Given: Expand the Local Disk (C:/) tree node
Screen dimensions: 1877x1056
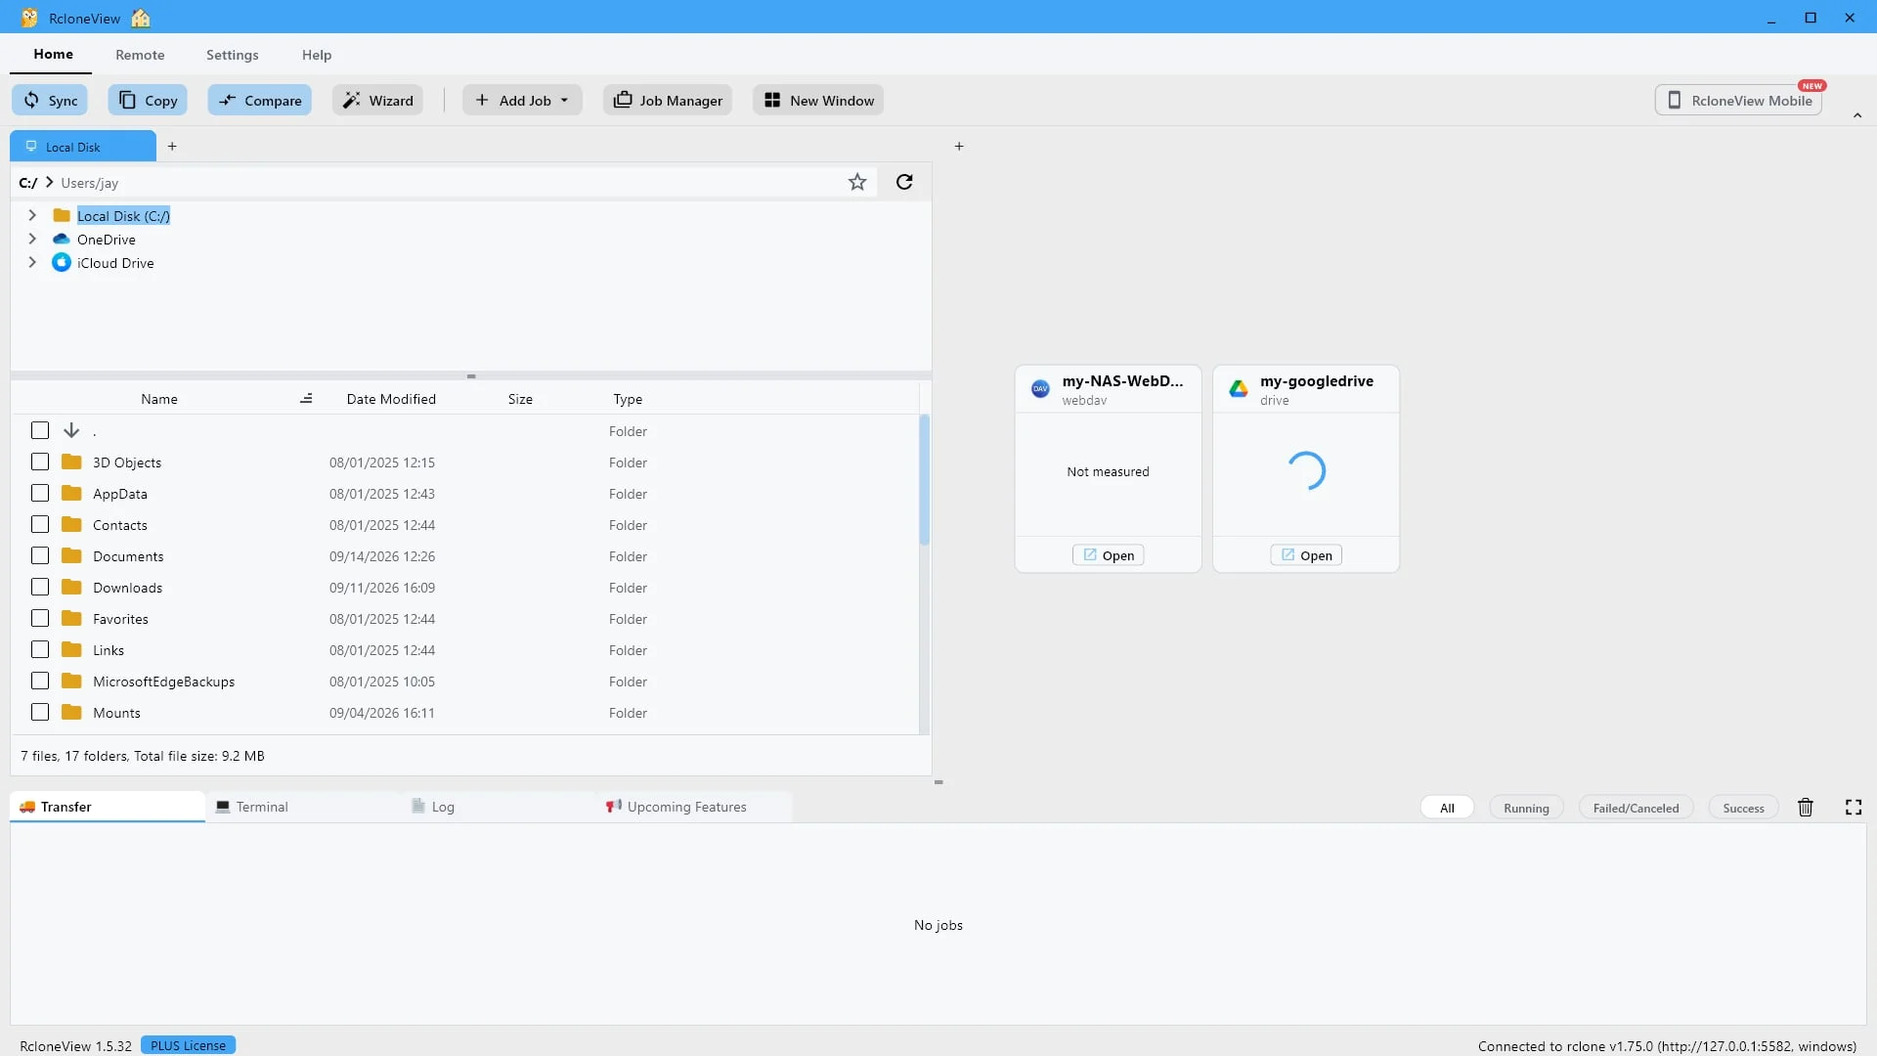Looking at the screenshot, I should click(32, 215).
